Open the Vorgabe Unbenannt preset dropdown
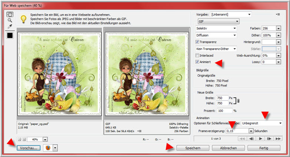 (x=231, y=14)
